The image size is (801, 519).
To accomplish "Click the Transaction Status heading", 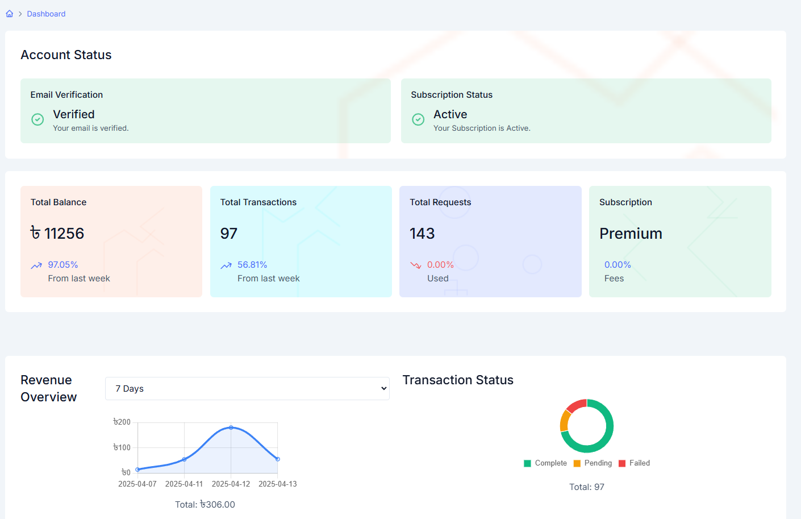I will [x=458, y=380].
